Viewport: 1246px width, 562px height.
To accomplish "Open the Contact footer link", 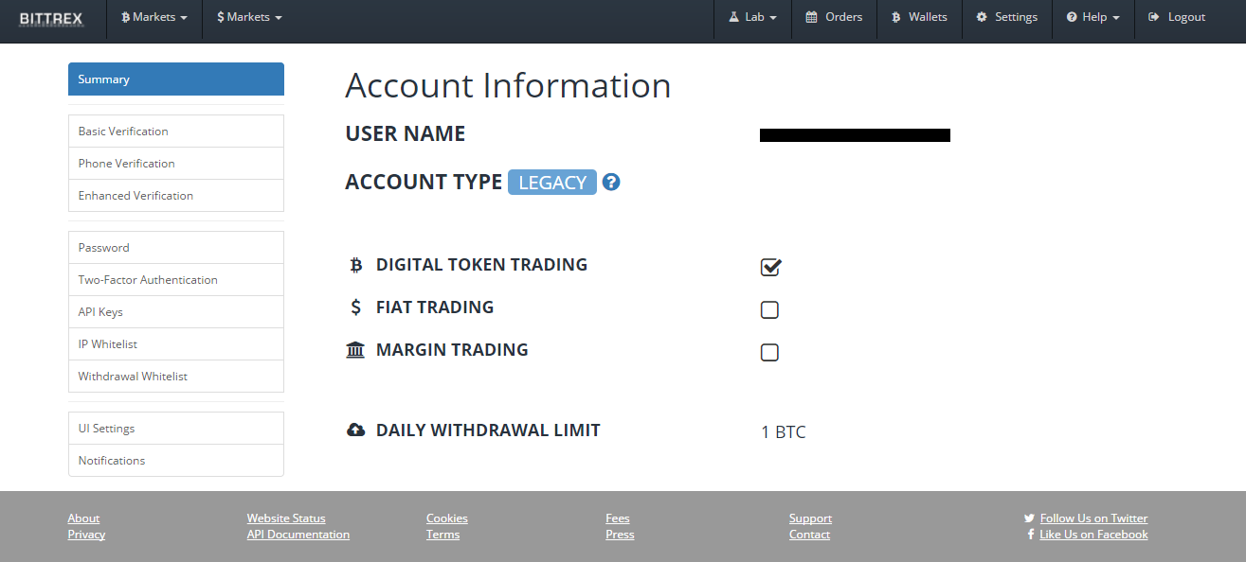I will click(809, 535).
